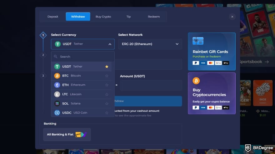Image resolution: width=275 pixels, height=154 pixels.
Task: Choose USDC USD Coin from the list
Action: pos(81,113)
